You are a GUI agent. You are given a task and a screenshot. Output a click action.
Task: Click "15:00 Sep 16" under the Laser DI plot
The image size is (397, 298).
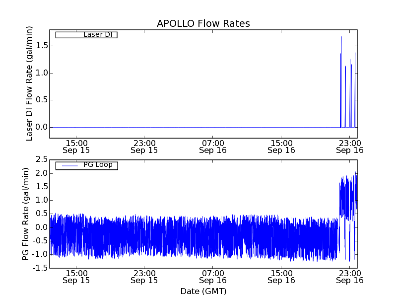[x=281, y=147]
